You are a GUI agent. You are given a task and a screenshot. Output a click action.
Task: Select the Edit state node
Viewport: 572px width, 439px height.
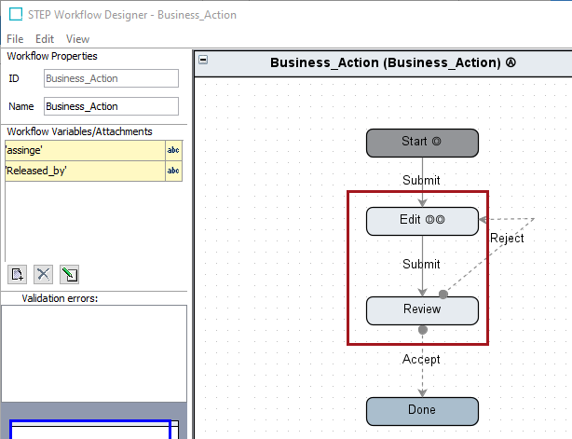[x=422, y=222]
